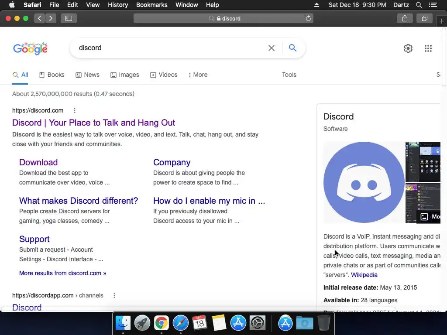447x335 pixels.
Task: Open options dots next to discordapp.com result
Action: click(x=114, y=295)
